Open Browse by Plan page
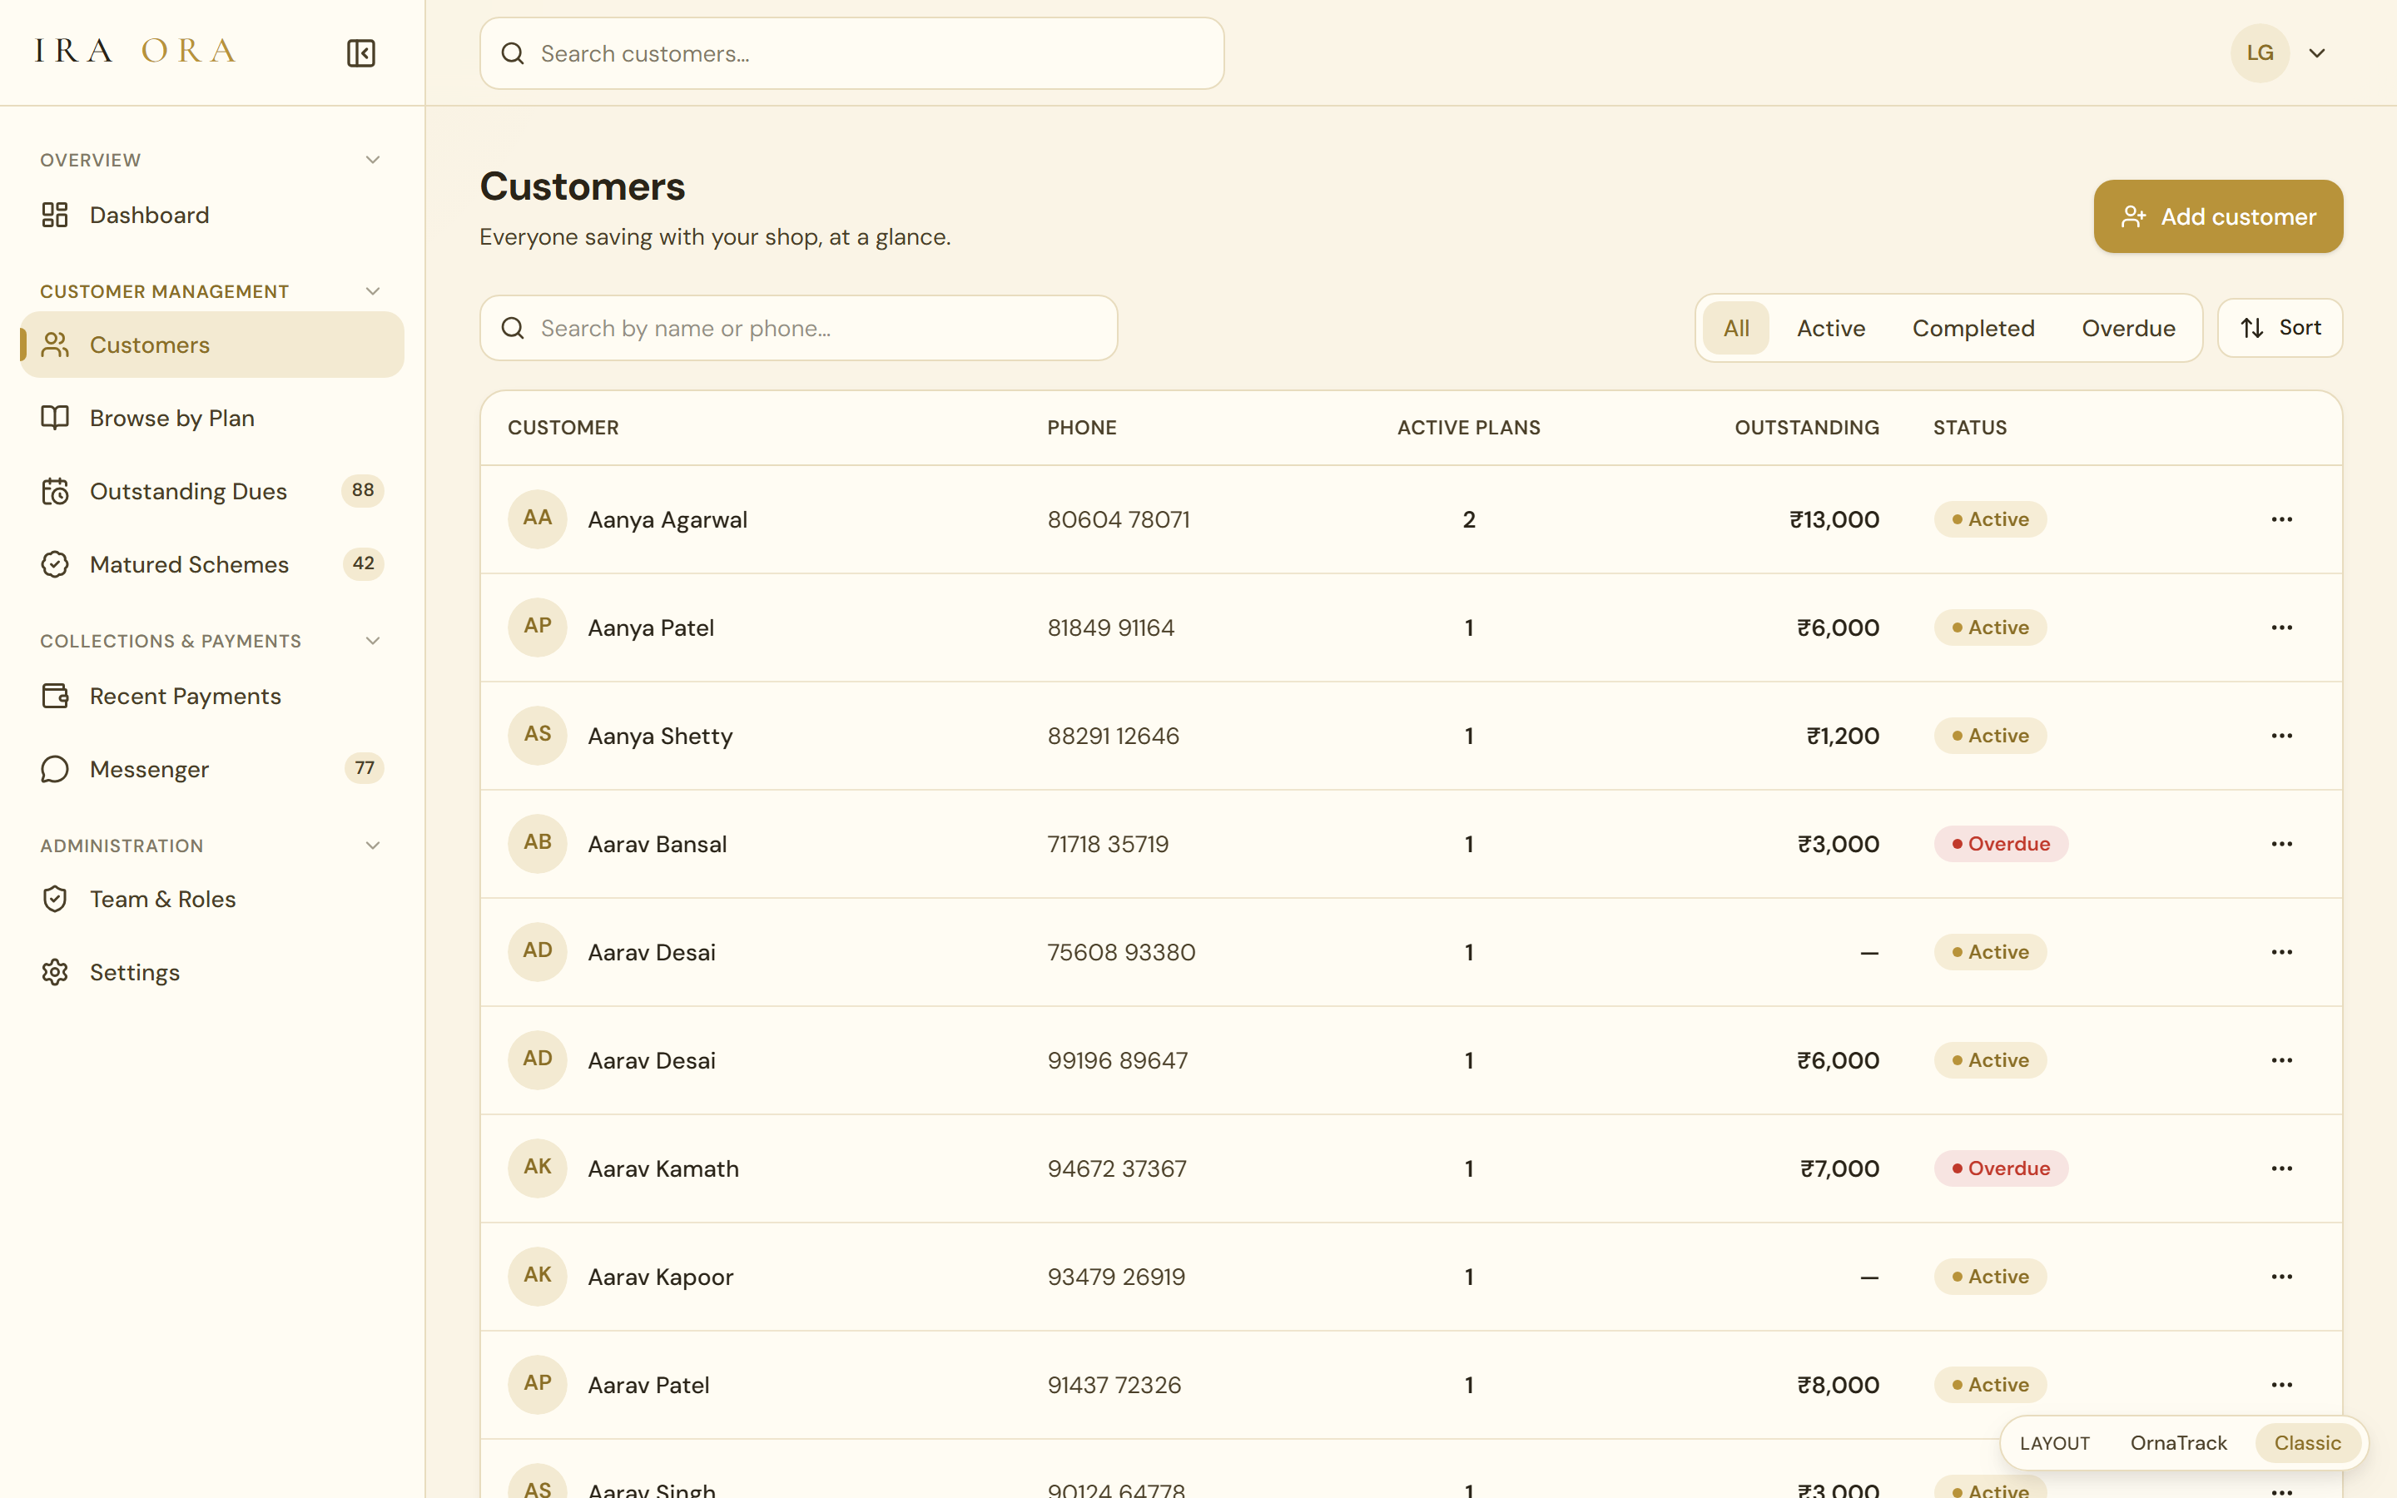 pyautogui.click(x=212, y=418)
